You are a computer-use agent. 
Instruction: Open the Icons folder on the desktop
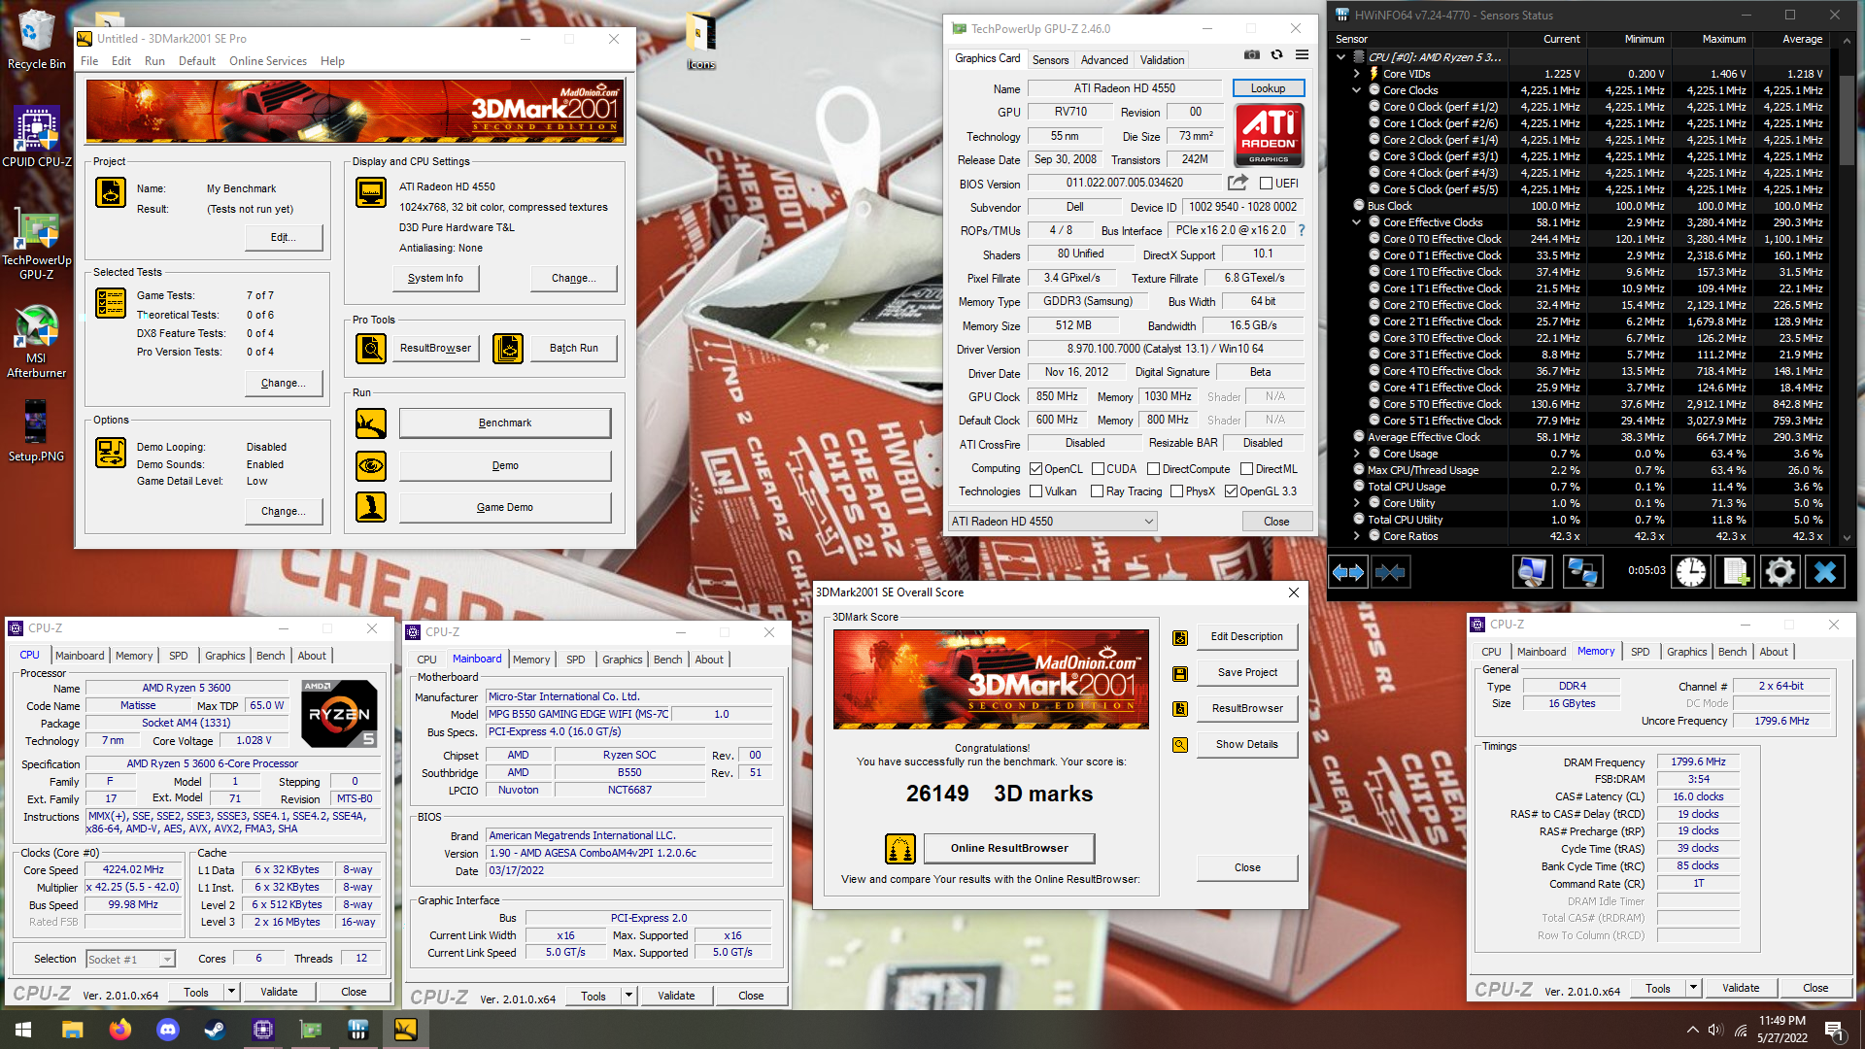click(x=700, y=41)
